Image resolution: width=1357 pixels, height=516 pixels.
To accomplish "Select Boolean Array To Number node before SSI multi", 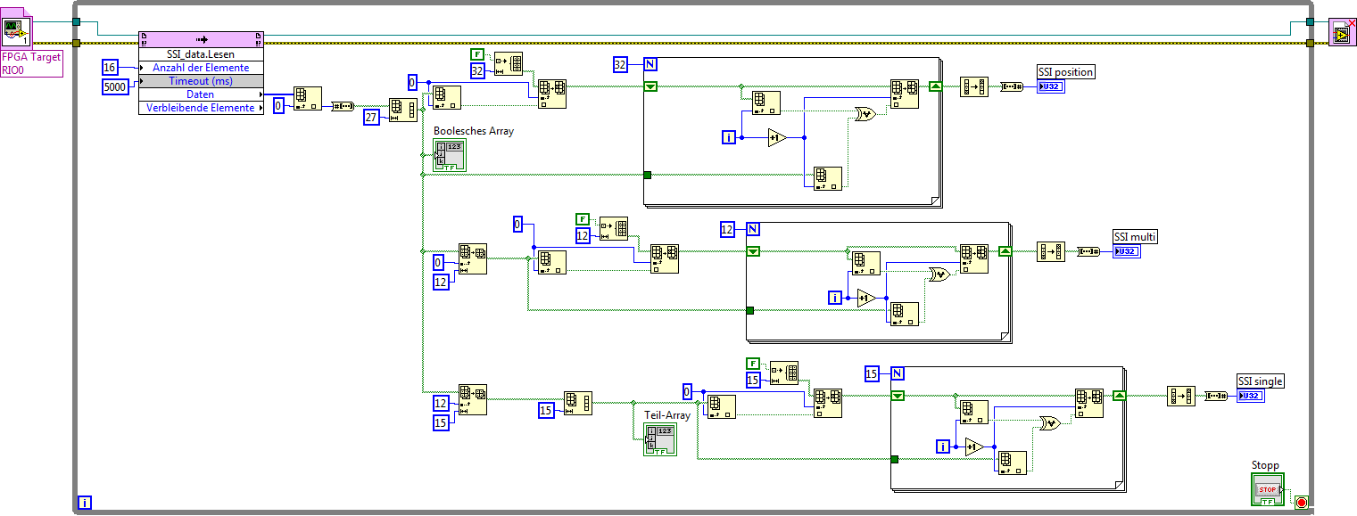I will [1088, 251].
